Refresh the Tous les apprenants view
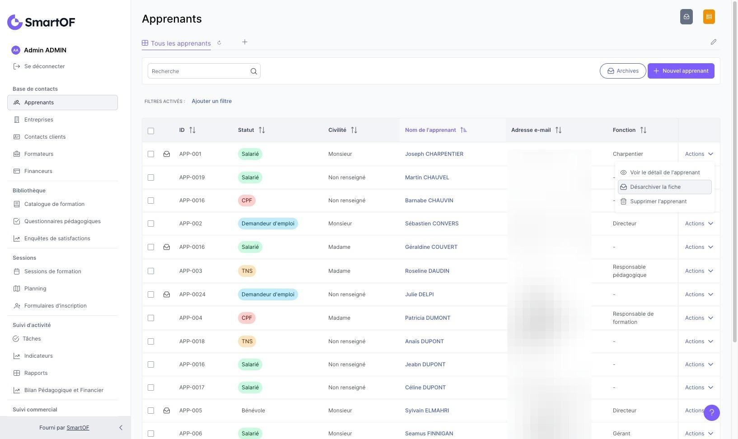This screenshot has width=738, height=439. point(220,43)
